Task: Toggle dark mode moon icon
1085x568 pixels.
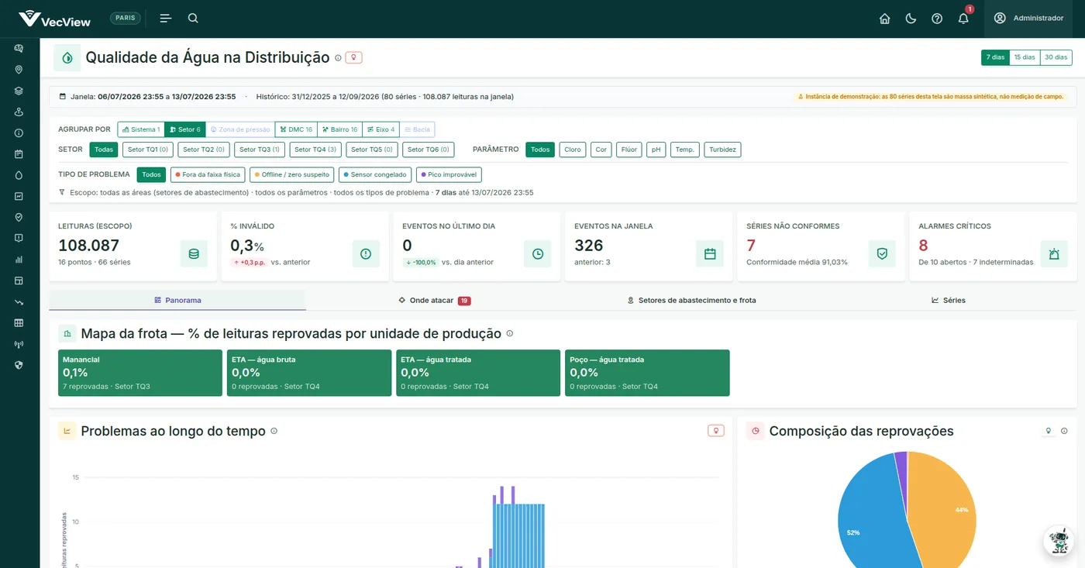Action: [x=911, y=19]
